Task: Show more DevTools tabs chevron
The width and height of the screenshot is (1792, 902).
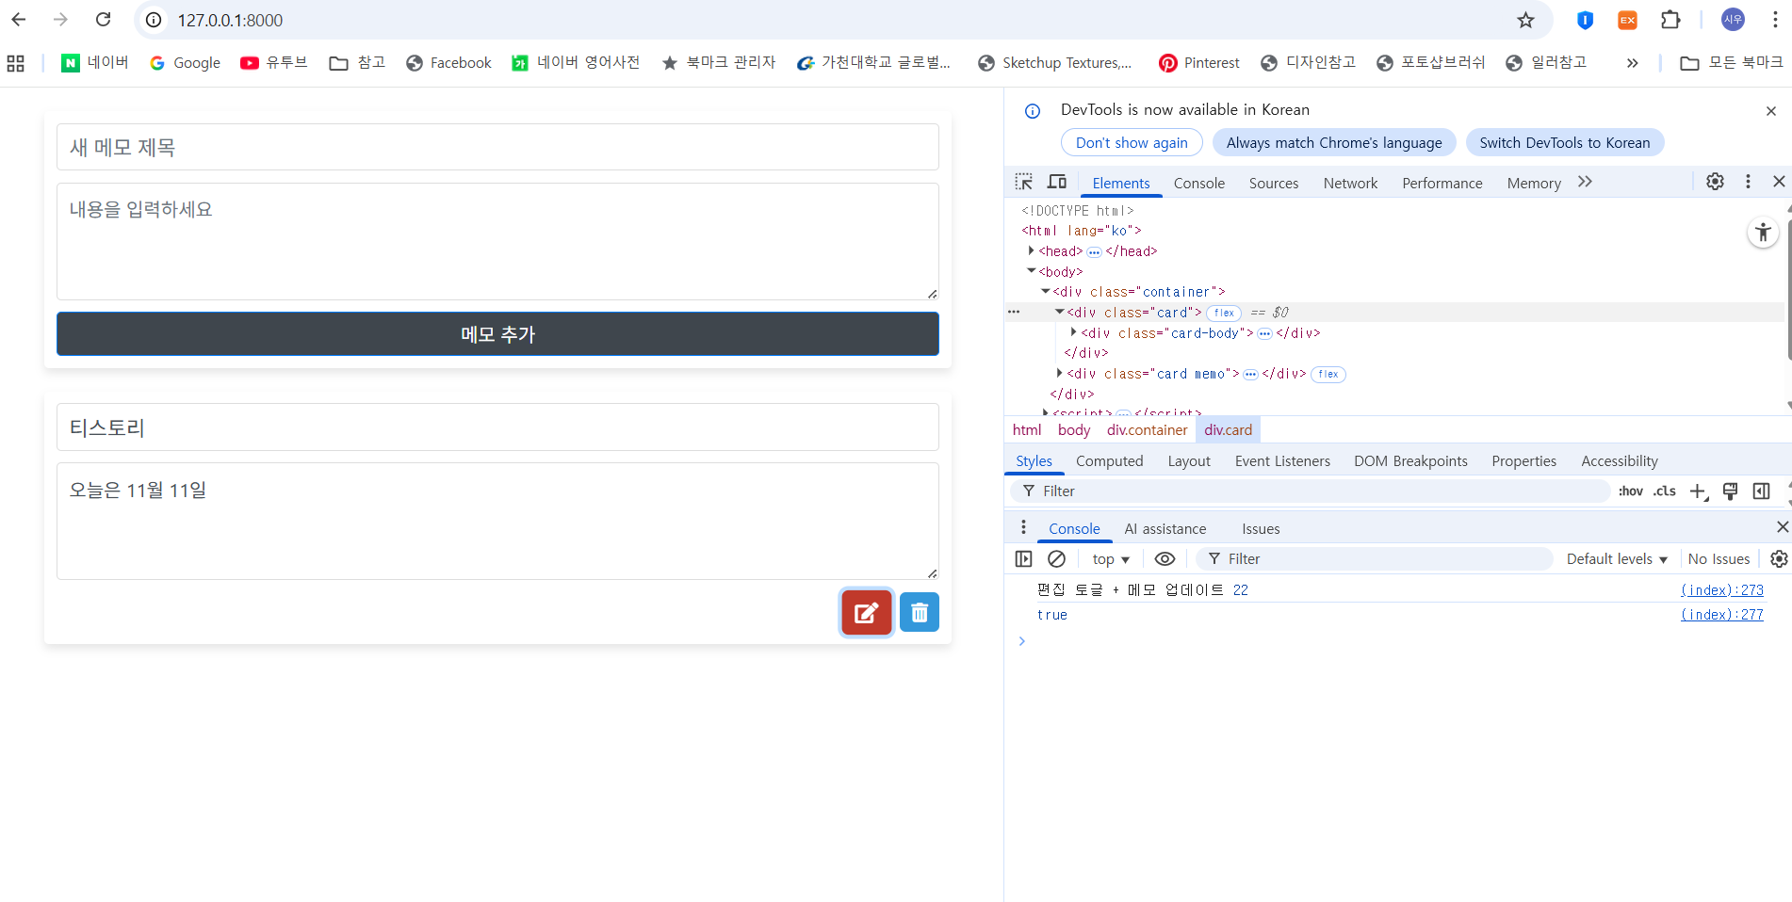Action: pyautogui.click(x=1585, y=182)
